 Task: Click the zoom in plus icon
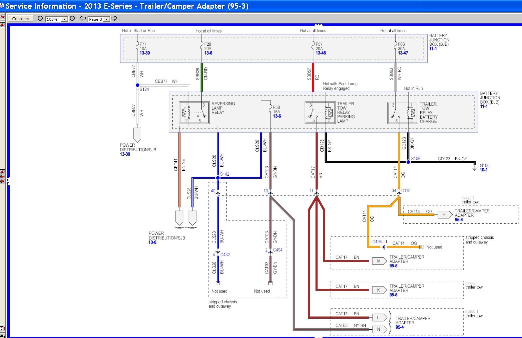(x=72, y=18)
